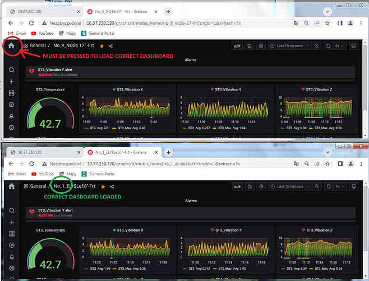The height and width of the screenshot is (281, 369).
Task: Open Gmail bookmark in top browser
Action: (x=17, y=33)
